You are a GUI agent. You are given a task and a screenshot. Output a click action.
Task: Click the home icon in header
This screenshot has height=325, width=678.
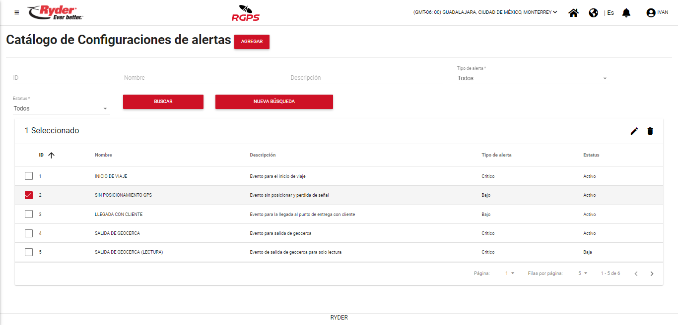point(573,13)
